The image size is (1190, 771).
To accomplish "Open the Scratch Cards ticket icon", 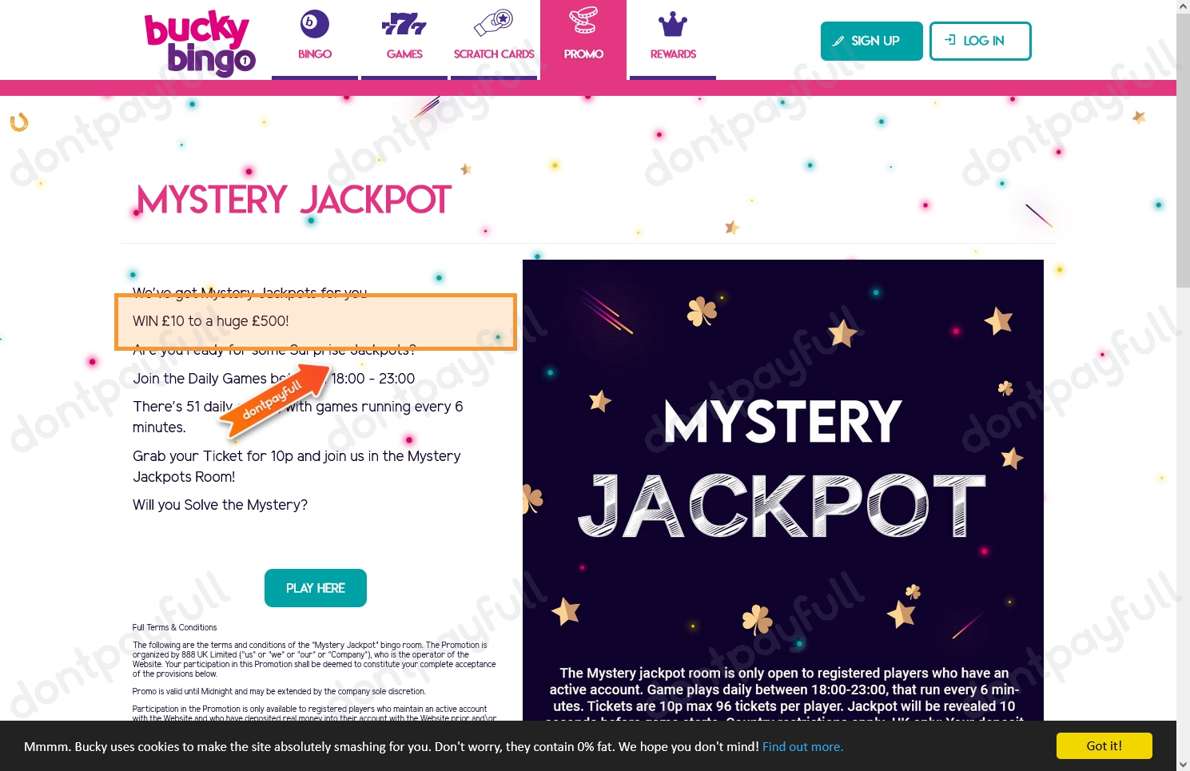I will coord(493,23).
